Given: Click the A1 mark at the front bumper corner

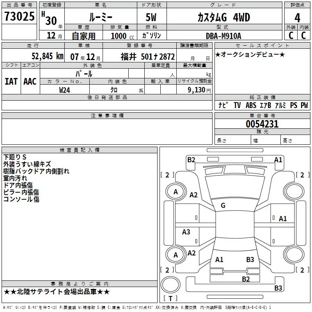Looking at the screenshot, I should coord(278,160).
